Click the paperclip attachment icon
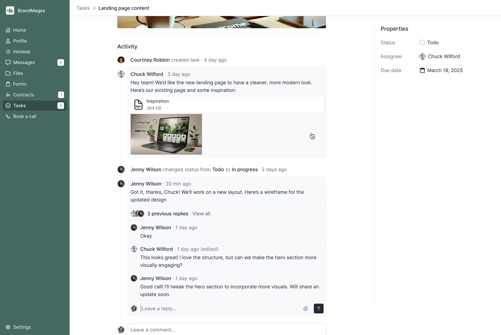This screenshot has width=501, height=335. point(306,308)
